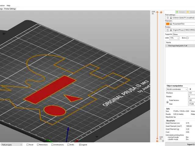This screenshot has height=146, width=195.
Task: Open the Infill 15% dropdown
Action: 174,38
